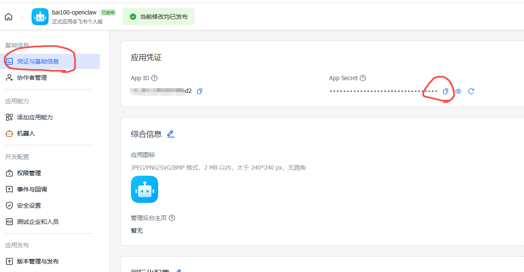Viewport: 524px width, 272px height.
Task: Edit 综合信息 with the pencil icon
Action: click(171, 134)
